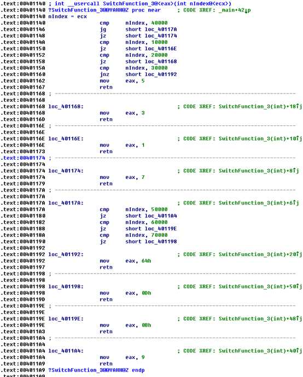The height and width of the screenshot is (377, 303).
Task: Follow the "short loc_401174" jz operand
Action: [151, 36]
